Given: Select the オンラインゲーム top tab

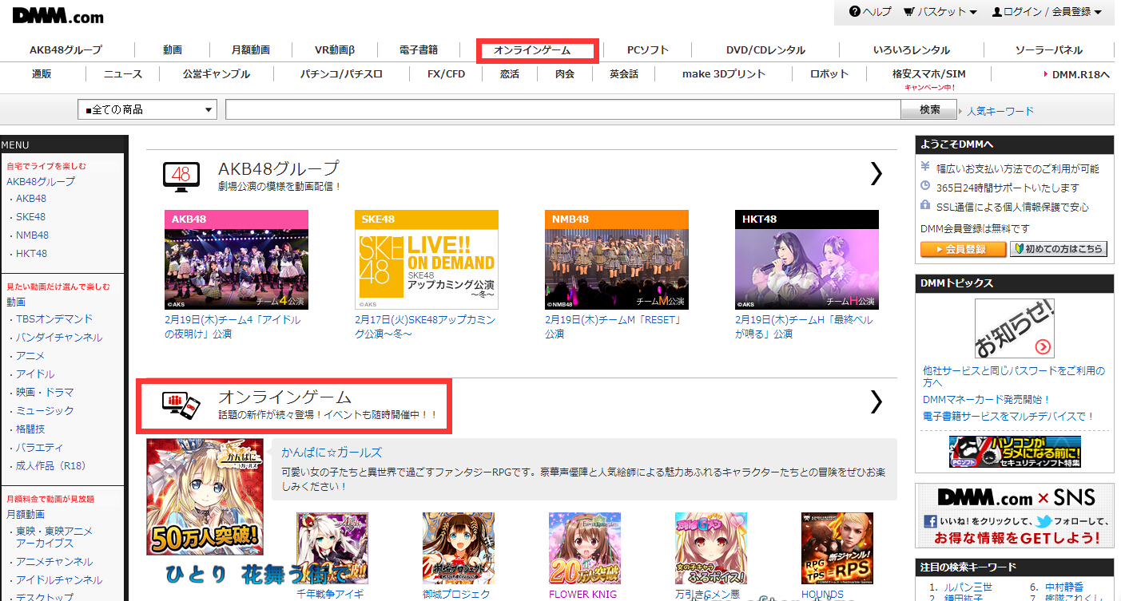Looking at the screenshot, I should point(532,50).
